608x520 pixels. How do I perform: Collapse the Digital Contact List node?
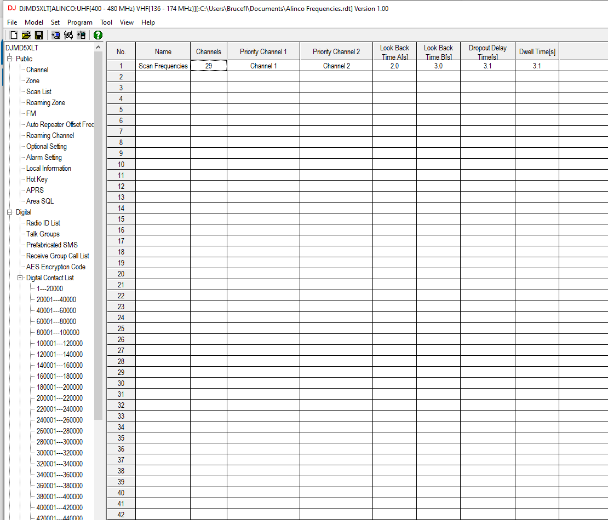click(20, 278)
